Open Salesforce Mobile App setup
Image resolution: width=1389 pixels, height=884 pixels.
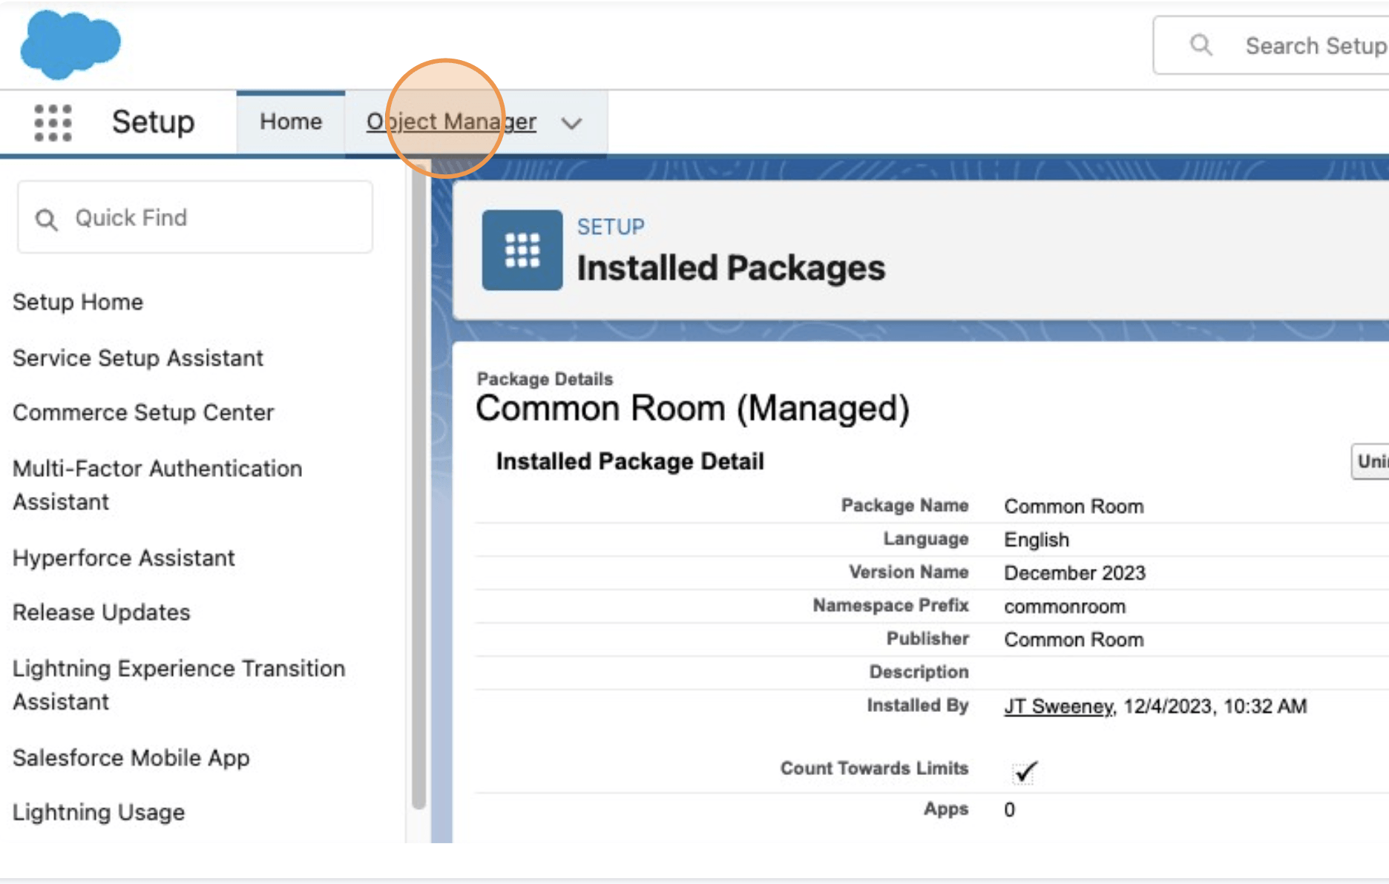point(131,758)
